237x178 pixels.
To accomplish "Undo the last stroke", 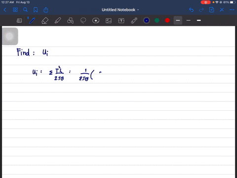I will point(191,10).
